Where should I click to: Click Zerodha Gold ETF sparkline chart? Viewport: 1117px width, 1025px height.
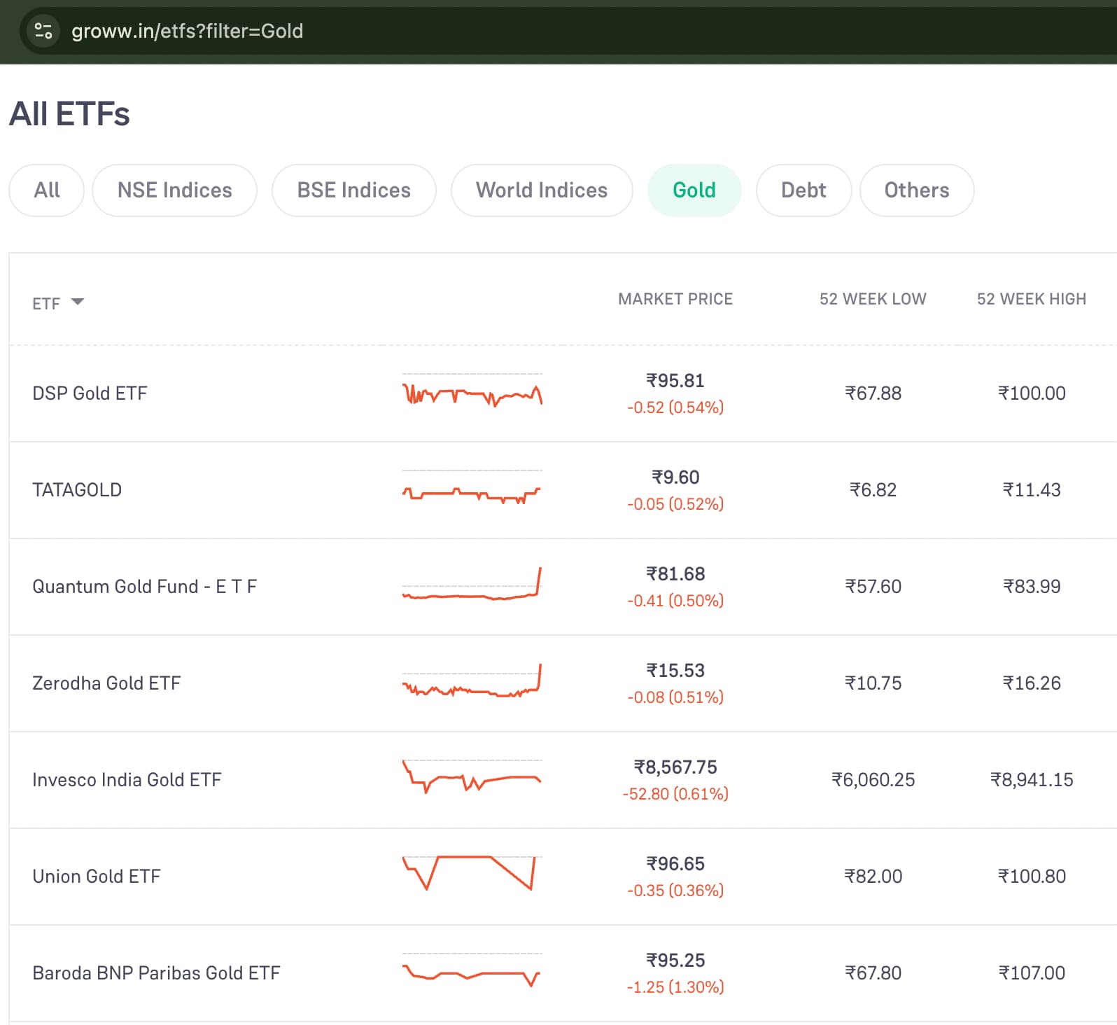(x=472, y=681)
